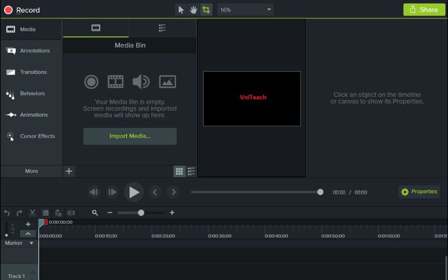This screenshot has height=280, width=448.
Task: Click the red playhead out-point handle
Action: tap(46, 222)
